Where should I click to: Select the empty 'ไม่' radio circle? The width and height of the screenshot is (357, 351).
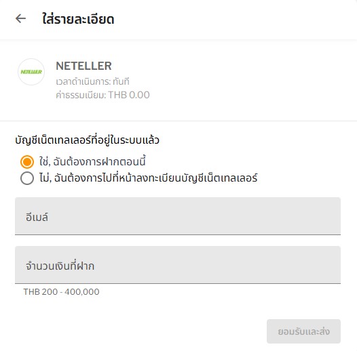coord(27,178)
